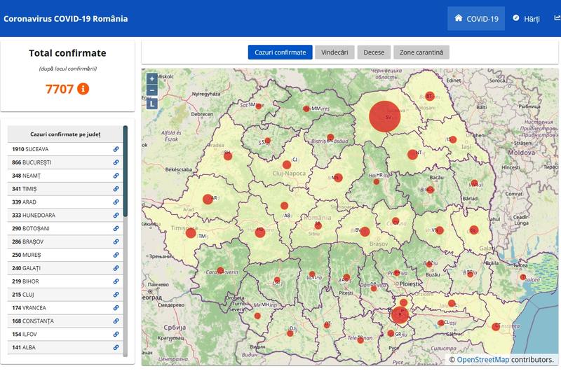This screenshot has height=371, width=561.
Task: Select the Cazuri confirmate tab
Action: coord(280,52)
